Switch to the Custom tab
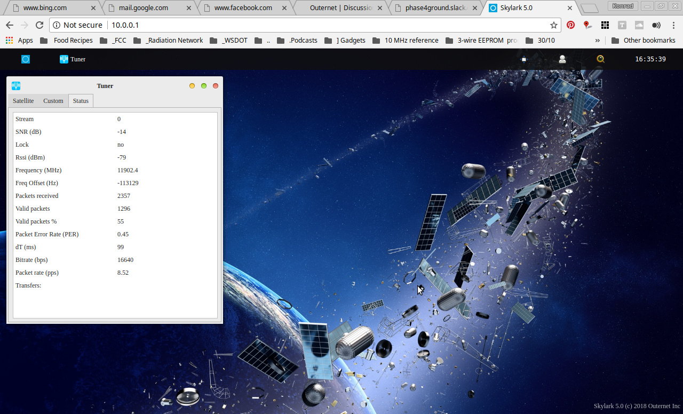The image size is (683, 414). click(x=53, y=101)
